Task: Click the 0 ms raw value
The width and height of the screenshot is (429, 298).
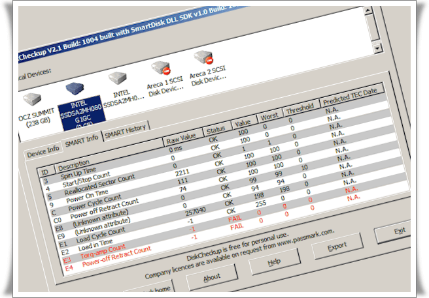Action: click(175, 149)
